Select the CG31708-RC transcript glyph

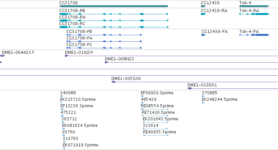pyautogui.click(x=113, y=27)
